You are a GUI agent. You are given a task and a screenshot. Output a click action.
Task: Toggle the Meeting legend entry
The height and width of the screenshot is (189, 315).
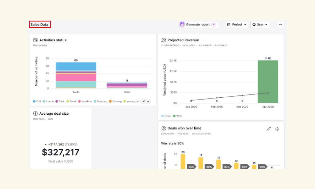(100, 101)
